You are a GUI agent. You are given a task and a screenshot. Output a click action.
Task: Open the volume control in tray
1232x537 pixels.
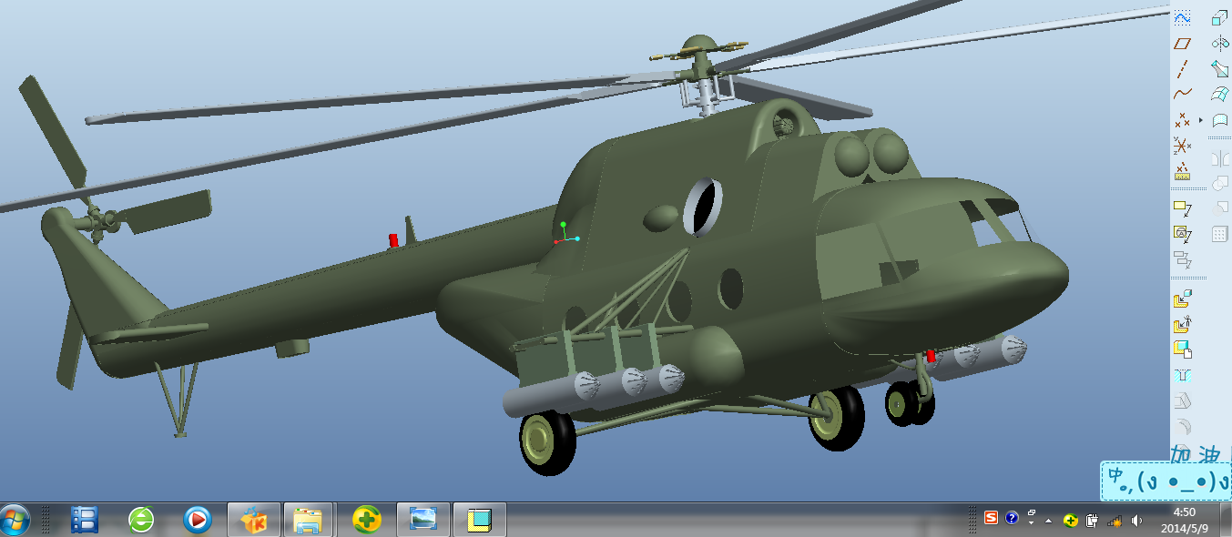point(1136,521)
